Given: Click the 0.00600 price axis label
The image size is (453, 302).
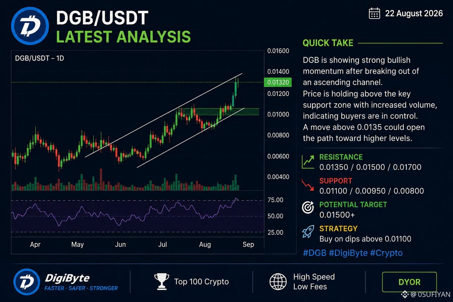Looking at the screenshot, I should [278, 157].
